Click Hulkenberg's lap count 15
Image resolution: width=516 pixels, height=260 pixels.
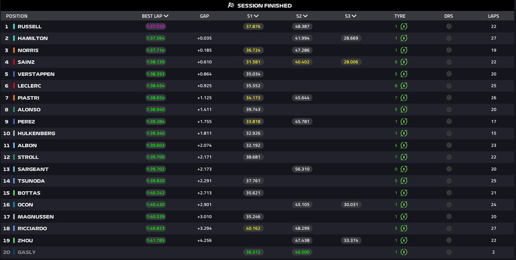[x=493, y=133]
